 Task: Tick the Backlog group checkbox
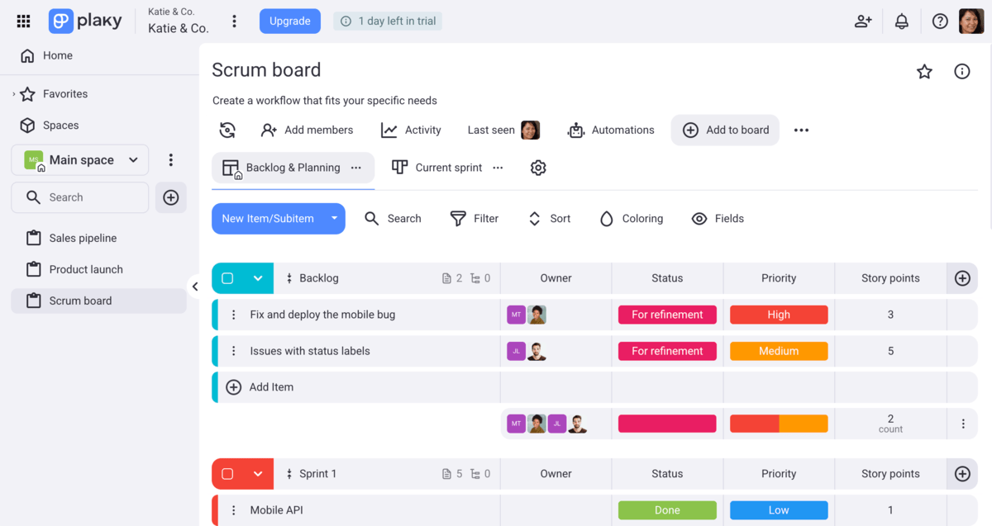(x=227, y=278)
